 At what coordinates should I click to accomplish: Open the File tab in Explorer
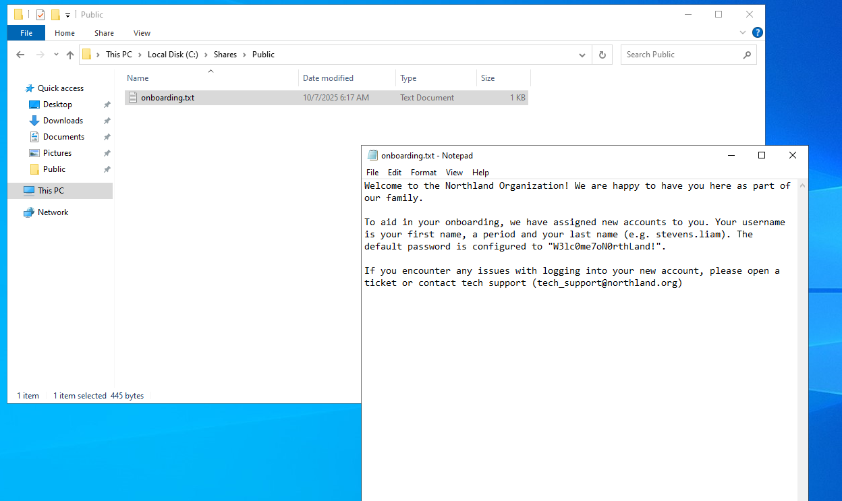(x=26, y=33)
